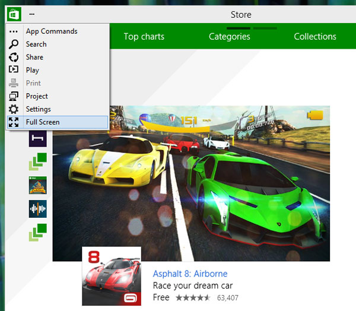Open the Categories tab

click(229, 37)
